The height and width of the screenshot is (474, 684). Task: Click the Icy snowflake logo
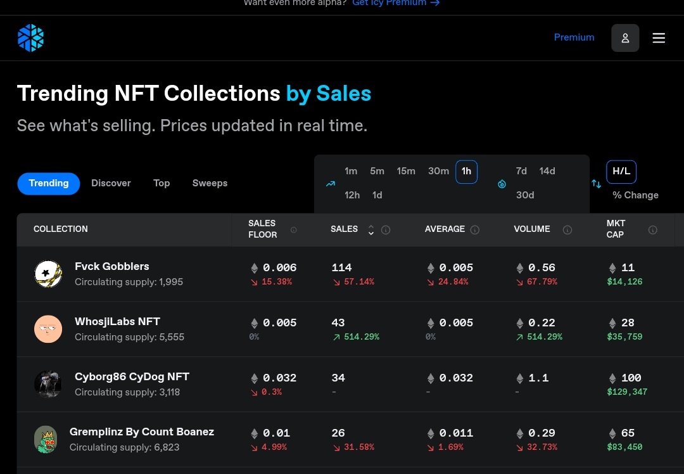(30, 38)
